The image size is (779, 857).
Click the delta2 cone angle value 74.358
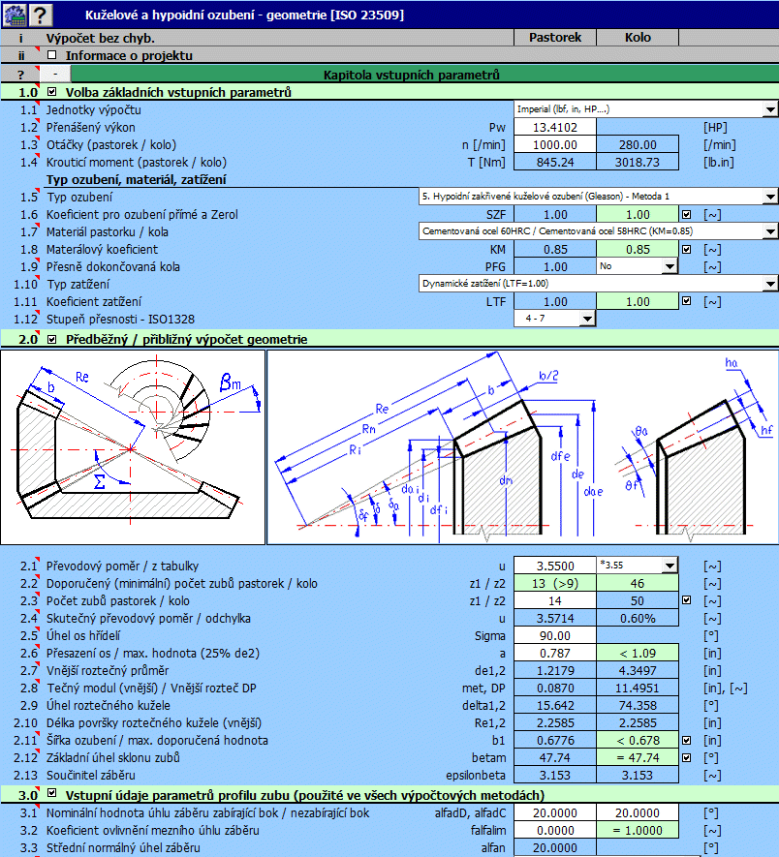click(638, 706)
